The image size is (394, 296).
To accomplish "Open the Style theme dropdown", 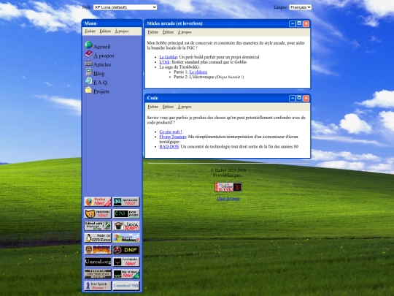I will click(x=125, y=7).
